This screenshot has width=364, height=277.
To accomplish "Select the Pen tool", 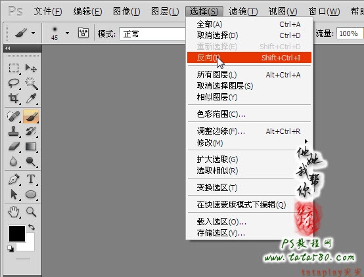I will click(x=14, y=179).
